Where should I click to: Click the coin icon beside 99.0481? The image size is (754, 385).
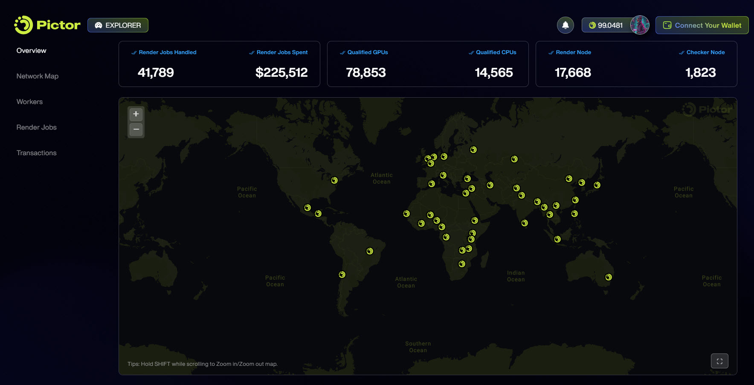tap(592, 26)
